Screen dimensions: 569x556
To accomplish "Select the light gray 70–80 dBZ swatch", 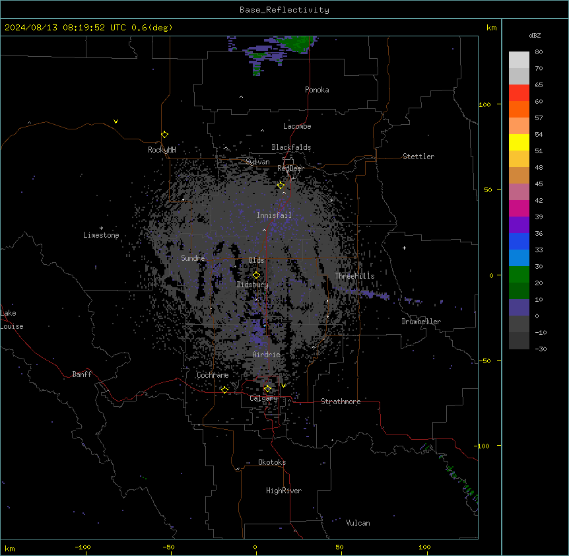I will click(519, 60).
